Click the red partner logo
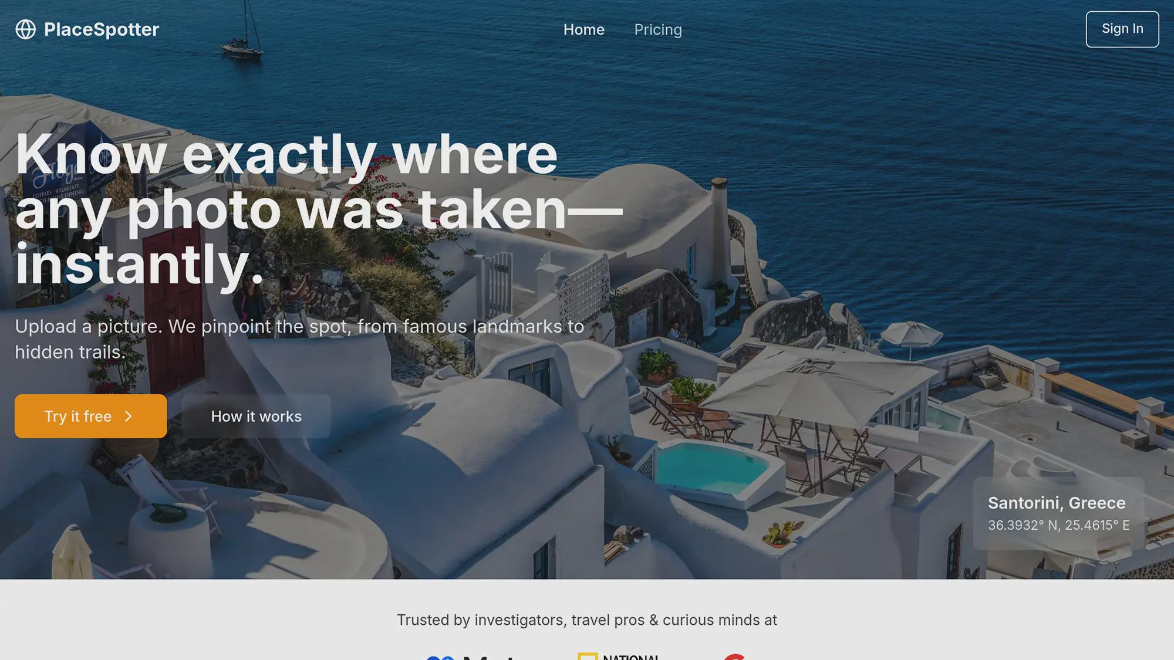The height and width of the screenshot is (660, 1174). pos(734,656)
